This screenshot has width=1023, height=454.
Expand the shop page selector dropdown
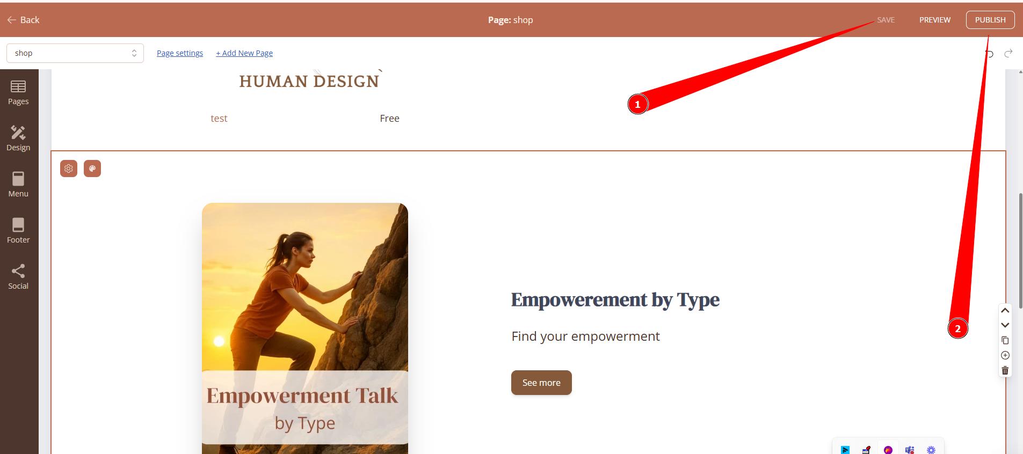click(x=75, y=53)
